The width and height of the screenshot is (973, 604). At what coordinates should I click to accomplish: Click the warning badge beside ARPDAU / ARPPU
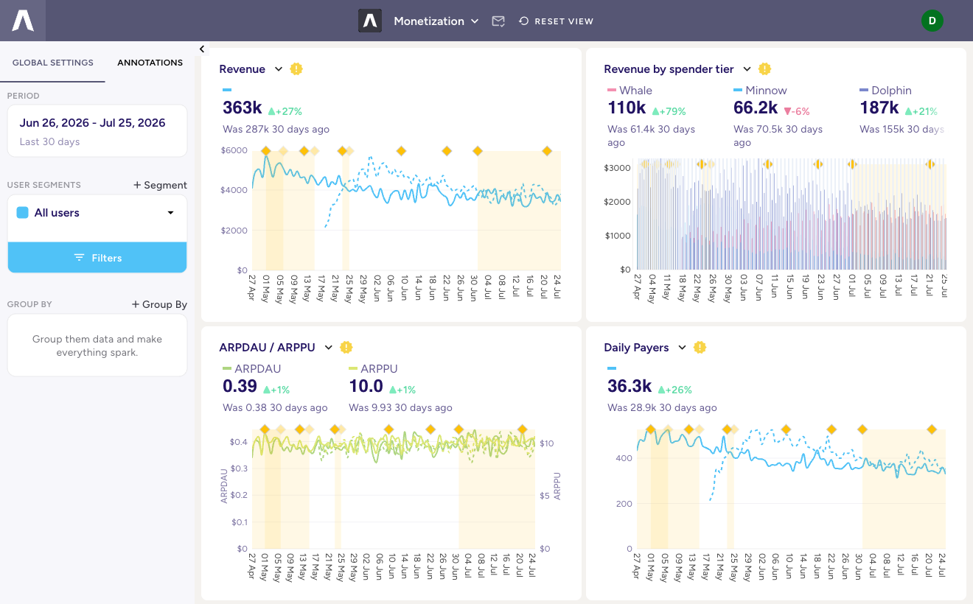coord(346,347)
